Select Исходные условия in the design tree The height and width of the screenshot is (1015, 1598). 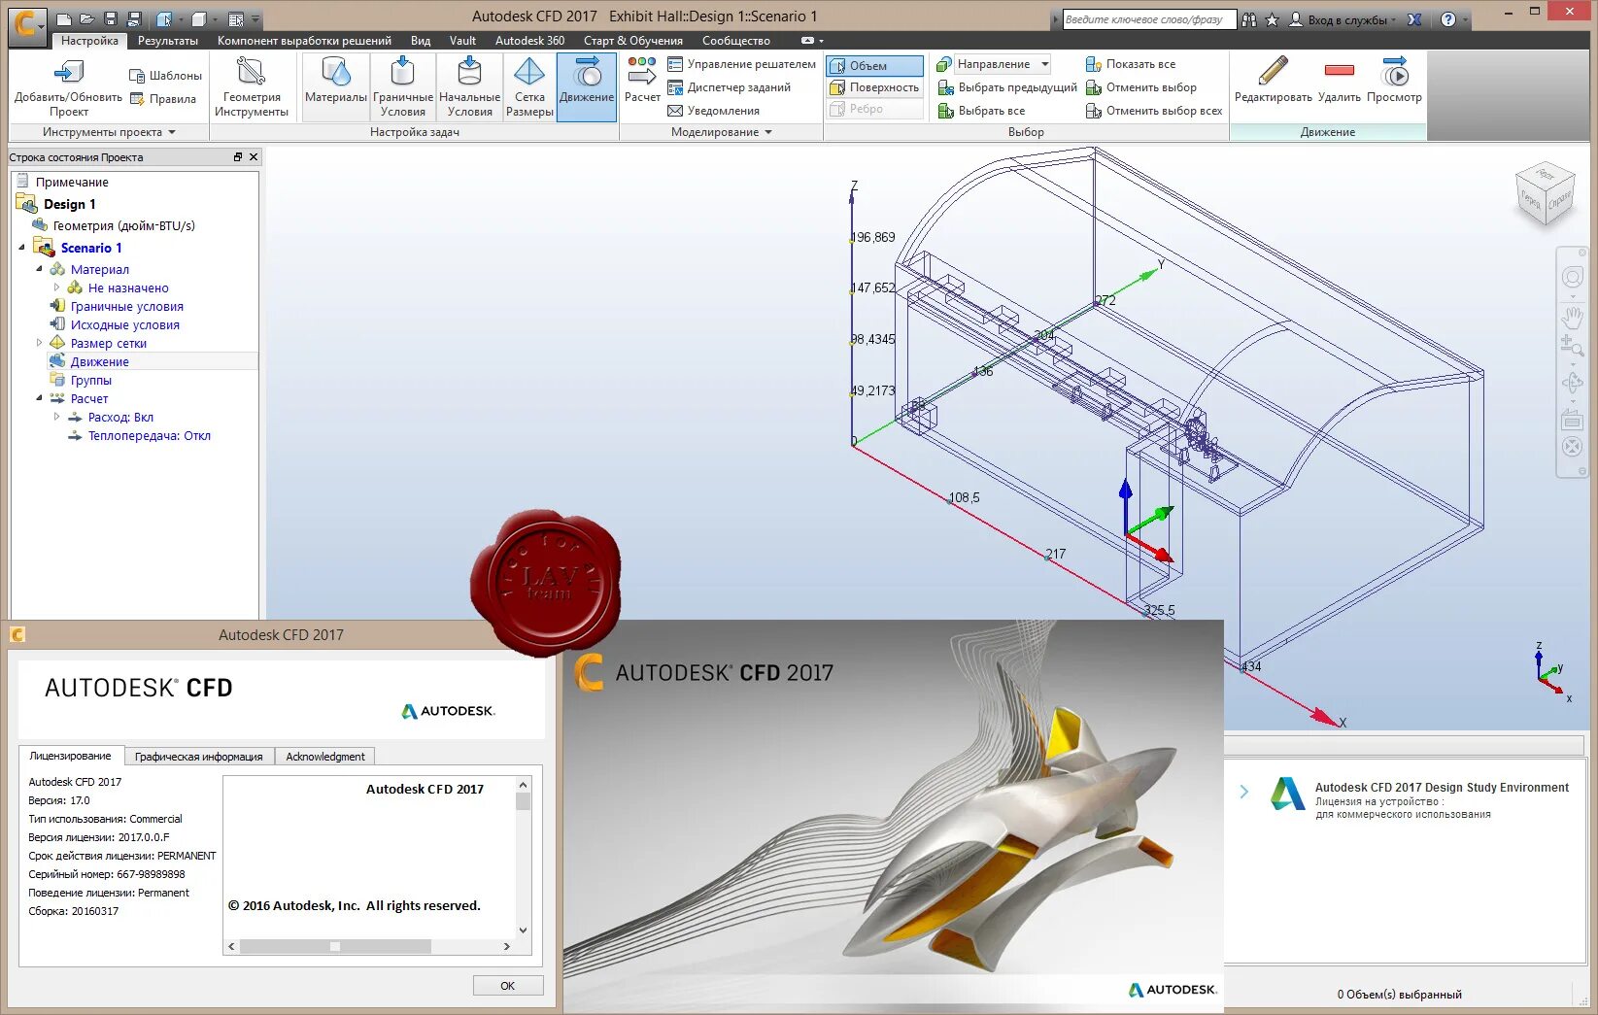pos(124,324)
